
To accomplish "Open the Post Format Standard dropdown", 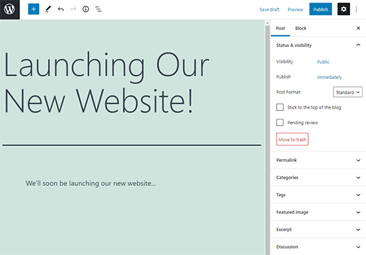I will point(348,92).
